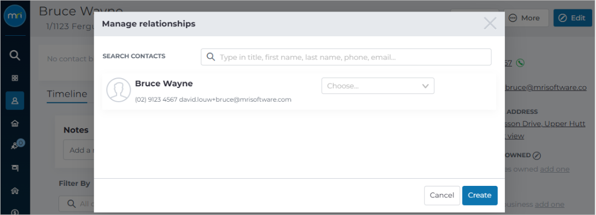Viewport: 596px width, 215px height.
Task: Click the MRI logo in the sidebar
Action: [14, 16]
